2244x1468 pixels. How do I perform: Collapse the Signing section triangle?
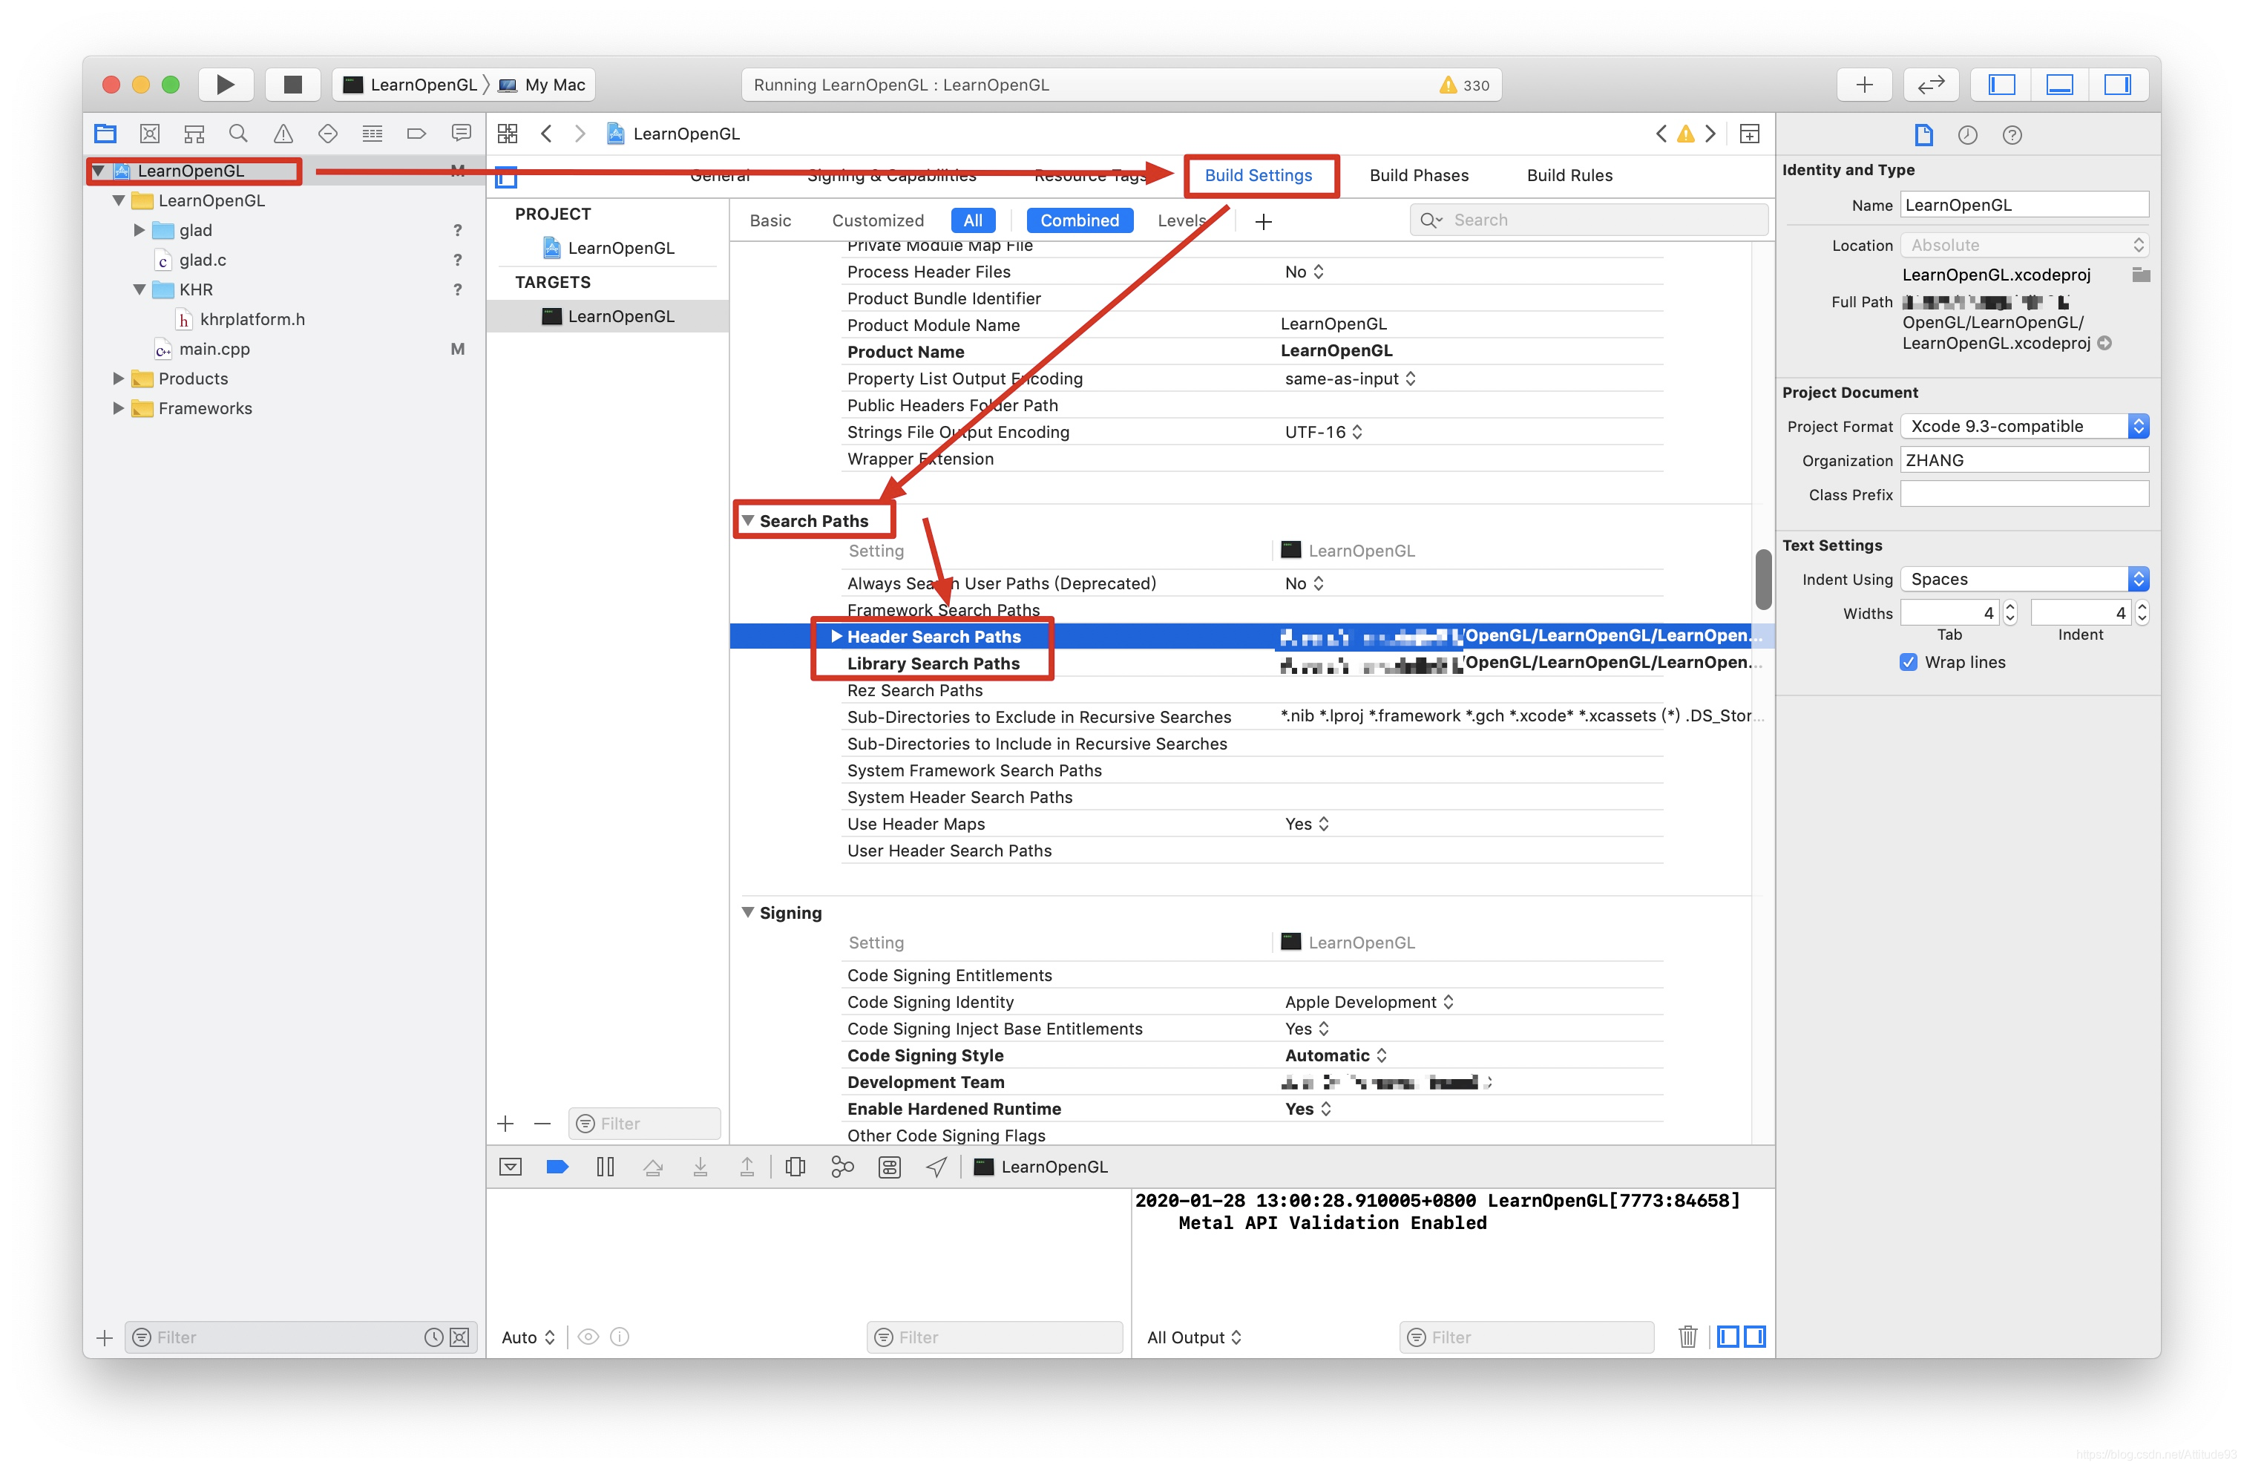(748, 913)
